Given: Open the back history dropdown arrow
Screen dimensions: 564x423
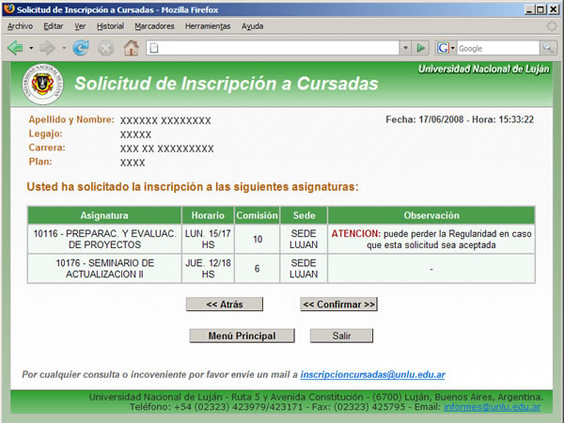Looking at the screenshot, I should [x=30, y=47].
